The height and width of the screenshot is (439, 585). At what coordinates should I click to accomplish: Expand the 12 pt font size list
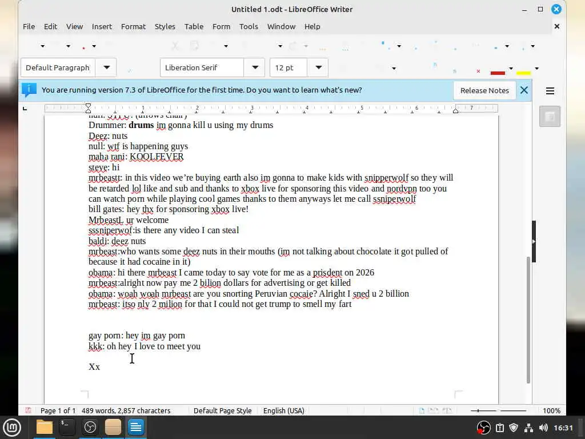pyautogui.click(x=318, y=67)
